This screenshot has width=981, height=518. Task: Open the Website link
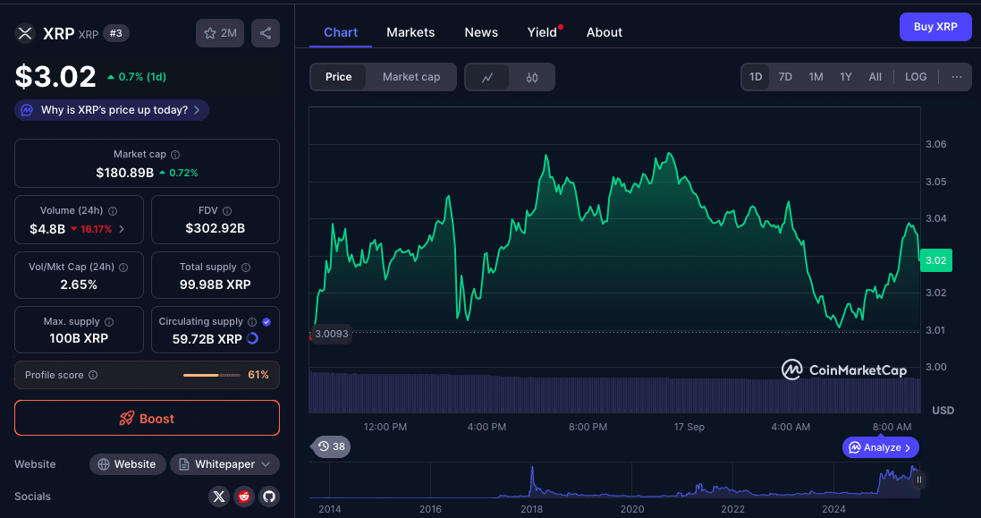127,464
